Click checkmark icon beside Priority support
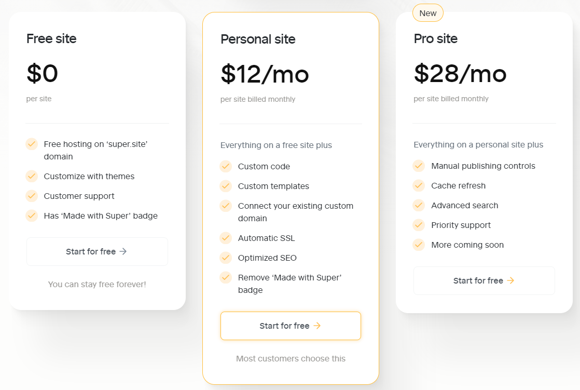 [419, 225]
